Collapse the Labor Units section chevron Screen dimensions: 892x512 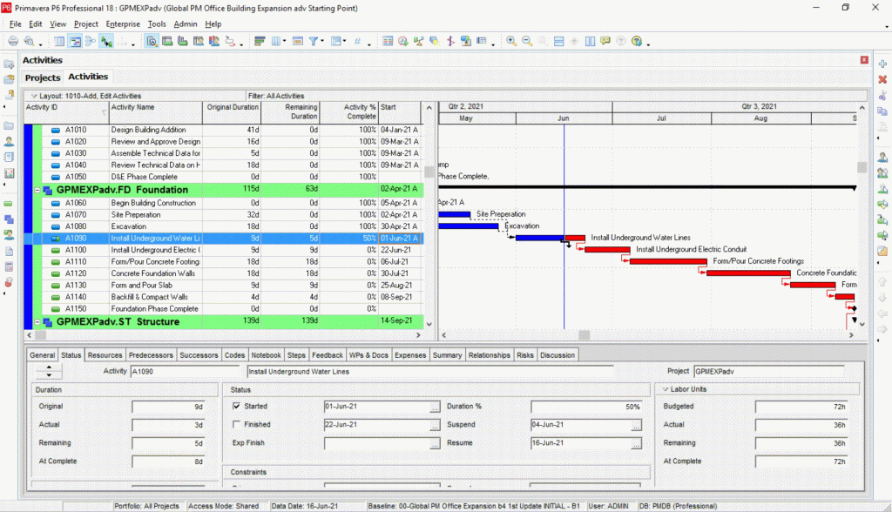pos(665,389)
